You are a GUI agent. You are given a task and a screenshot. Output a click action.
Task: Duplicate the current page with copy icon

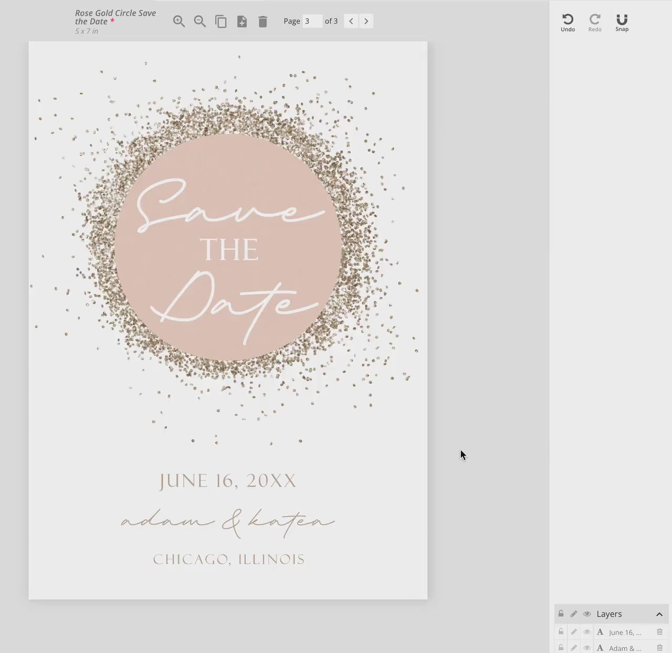click(x=221, y=22)
